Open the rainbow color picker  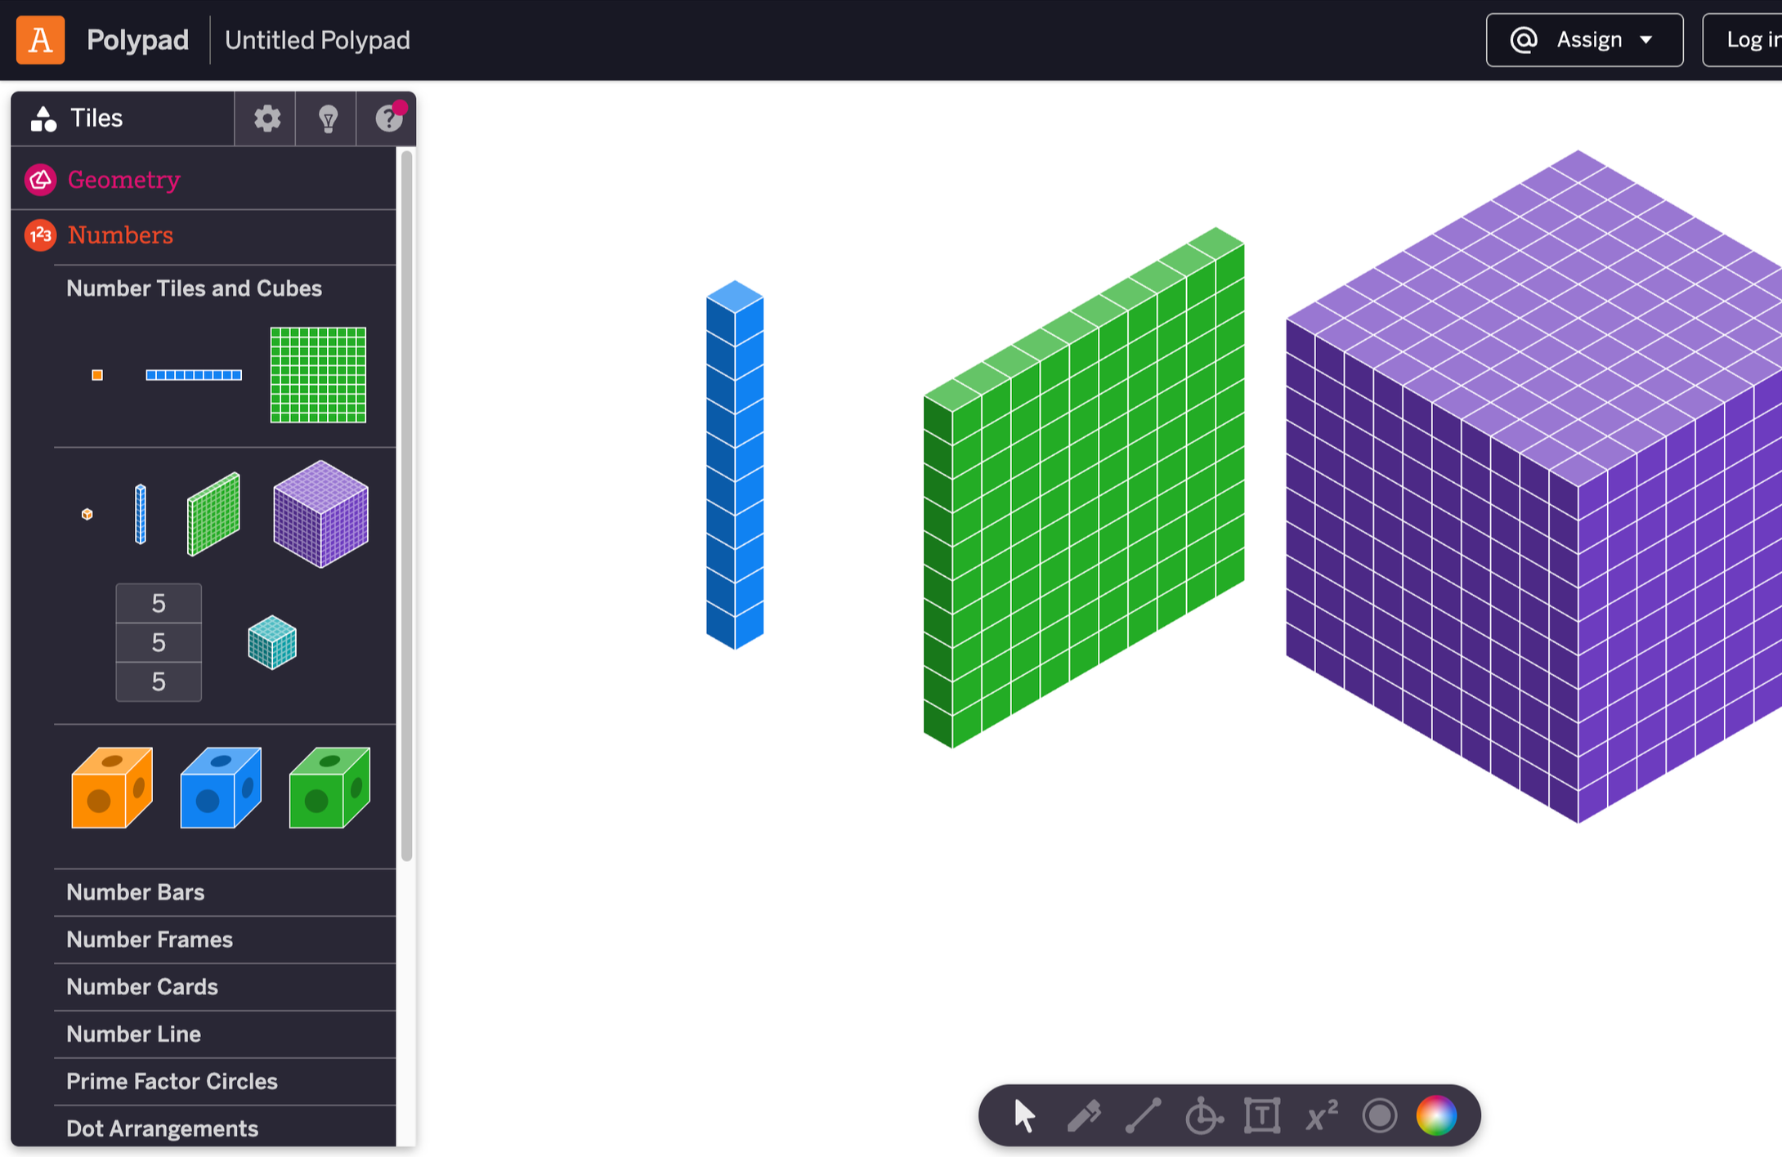tap(1436, 1115)
